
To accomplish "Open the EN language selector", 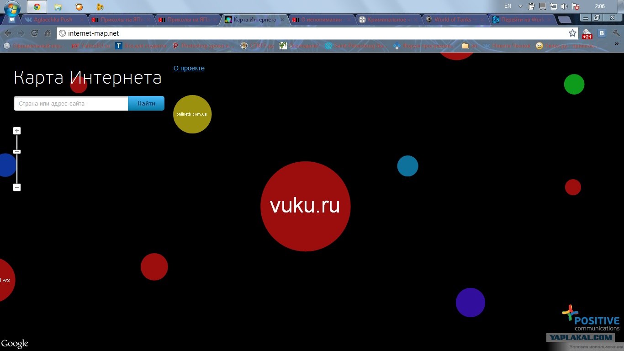I will 508,6.
